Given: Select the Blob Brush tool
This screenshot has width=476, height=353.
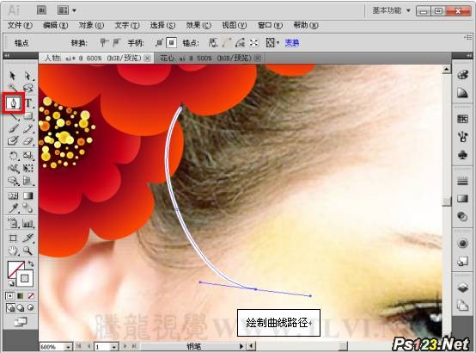Looking at the screenshot, I should coord(13,141).
